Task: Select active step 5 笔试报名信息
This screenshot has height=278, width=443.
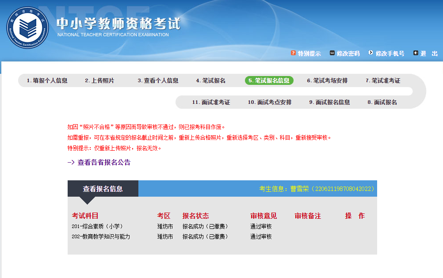Action: click(x=269, y=80)
